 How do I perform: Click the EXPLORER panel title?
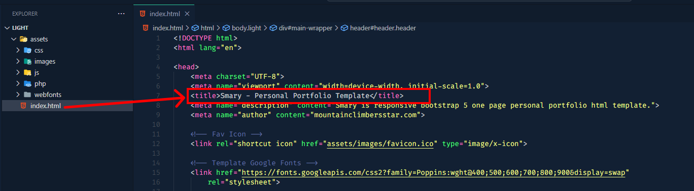coord(25,14)
